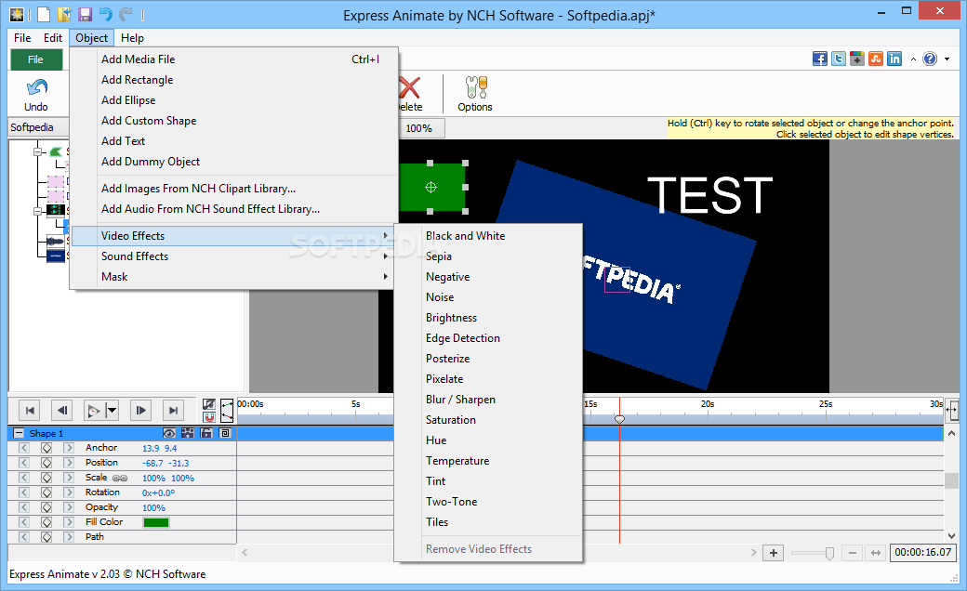Image resolution: width=967 pixels, height=591 pixels.
Task: Expand the Sound Effects submenu
Action: pyautogui.click(x=232, y=256)
